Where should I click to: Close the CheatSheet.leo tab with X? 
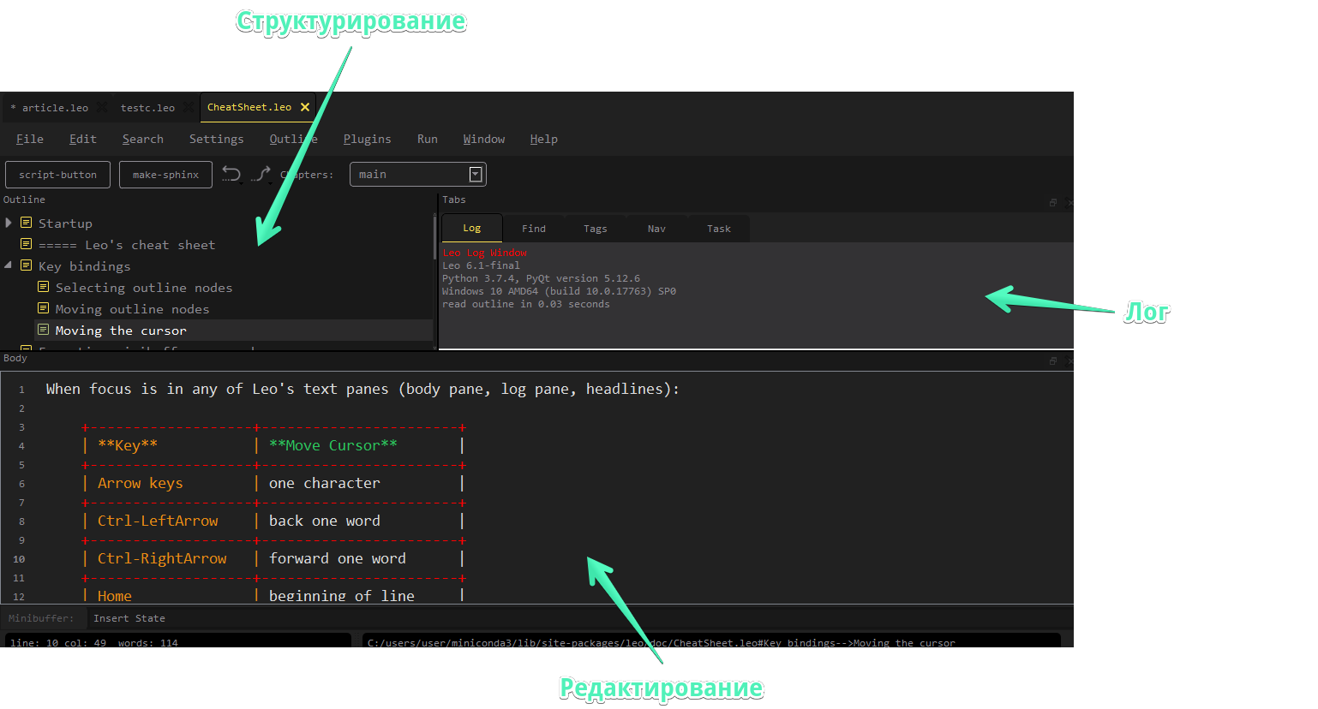[305, 107]
